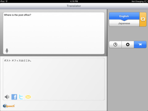Tap the 4:19 PM clock in status bar
Screen dimensions: 148x111
[x=74, y=1]
